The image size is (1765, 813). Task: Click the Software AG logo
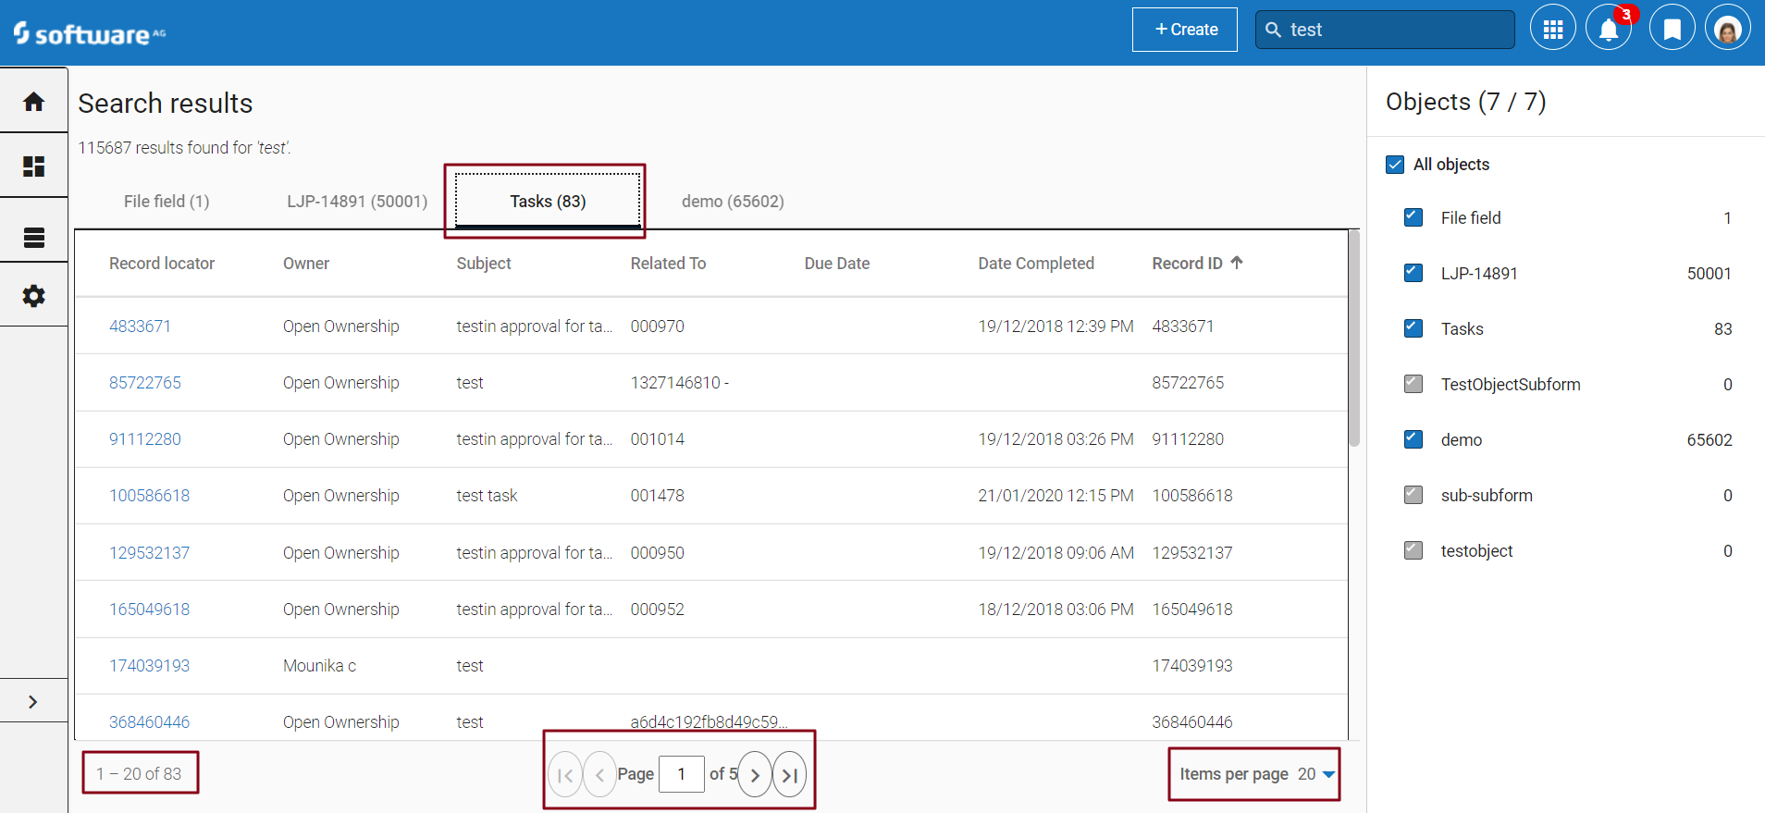pos(90,33)
